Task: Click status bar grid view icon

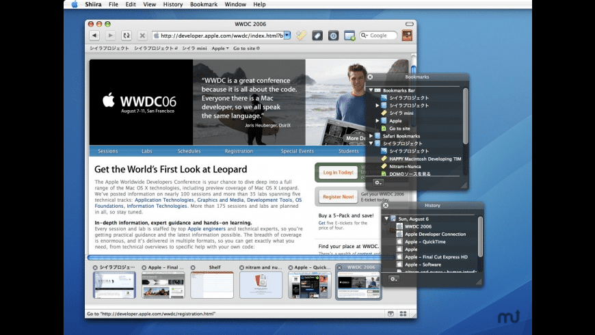Action: 403,314
